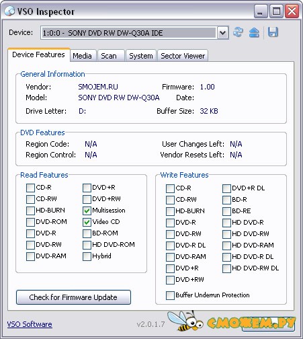
Task: Toggle the Read Features DVD+R checkbox
Action: tap(87, 188)
